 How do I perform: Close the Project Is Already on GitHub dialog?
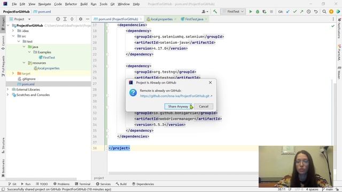pyautogui.click(x=210, y=83)
